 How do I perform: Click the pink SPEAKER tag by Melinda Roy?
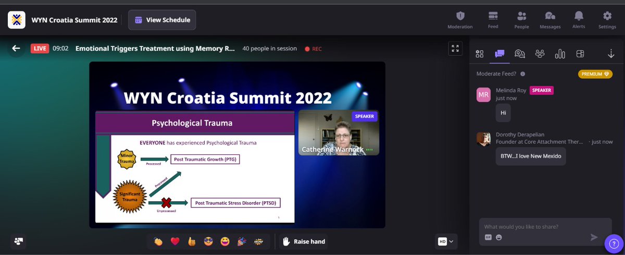[542, 90]
